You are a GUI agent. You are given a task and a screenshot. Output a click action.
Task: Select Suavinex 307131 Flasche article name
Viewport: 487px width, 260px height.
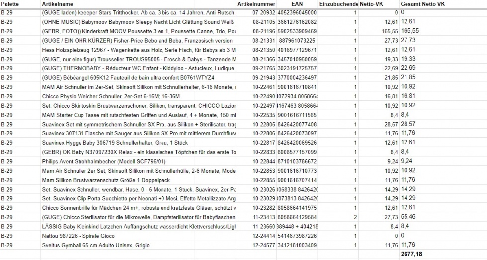tap(139, 134)
